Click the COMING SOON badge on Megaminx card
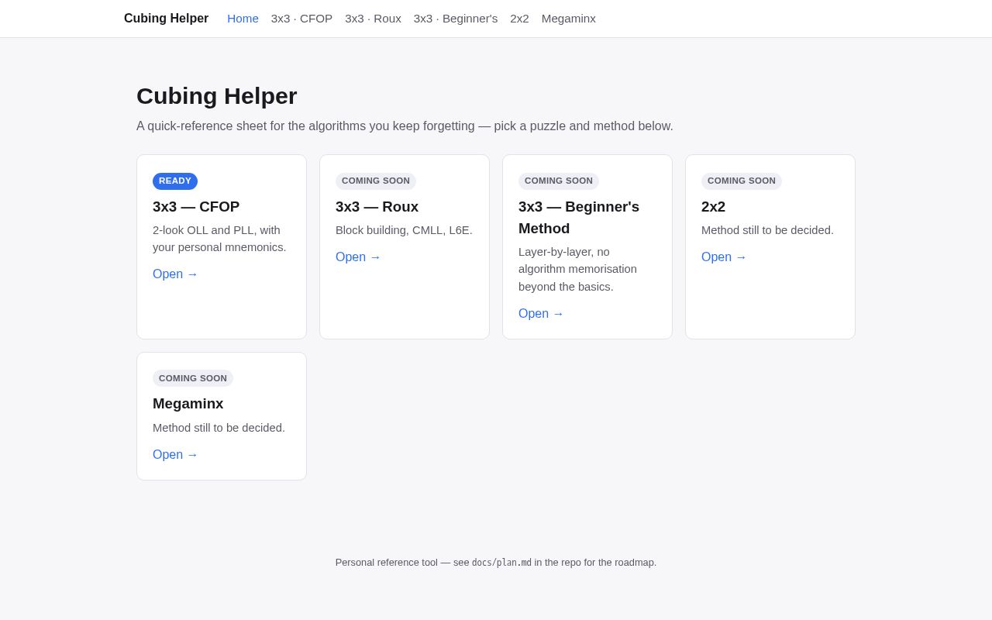 (x=193, y=378)
